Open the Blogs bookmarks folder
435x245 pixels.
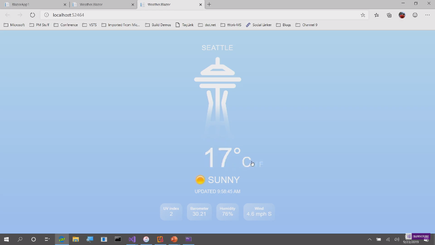pos(283,25)
